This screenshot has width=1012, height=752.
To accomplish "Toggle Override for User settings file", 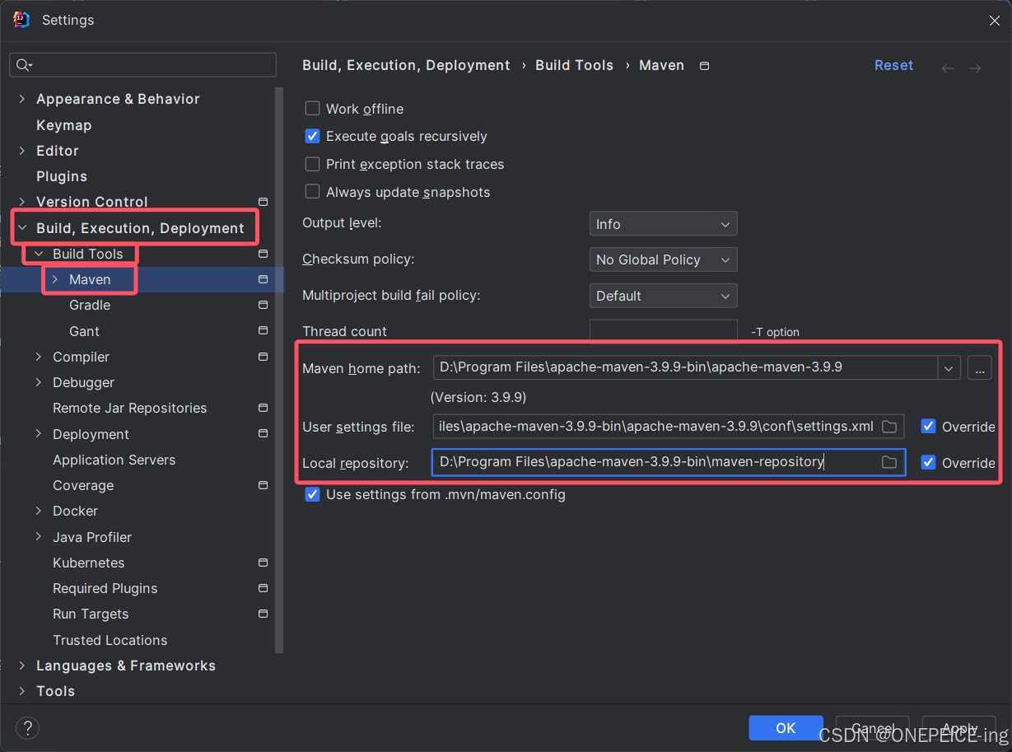I will click(x=928, y=427).
